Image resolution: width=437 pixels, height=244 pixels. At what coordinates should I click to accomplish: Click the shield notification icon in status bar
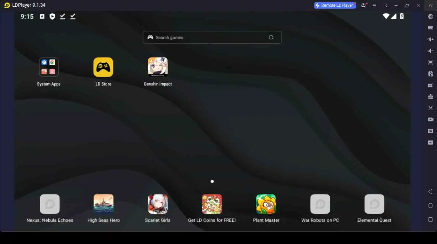click(x=52, y=17)
